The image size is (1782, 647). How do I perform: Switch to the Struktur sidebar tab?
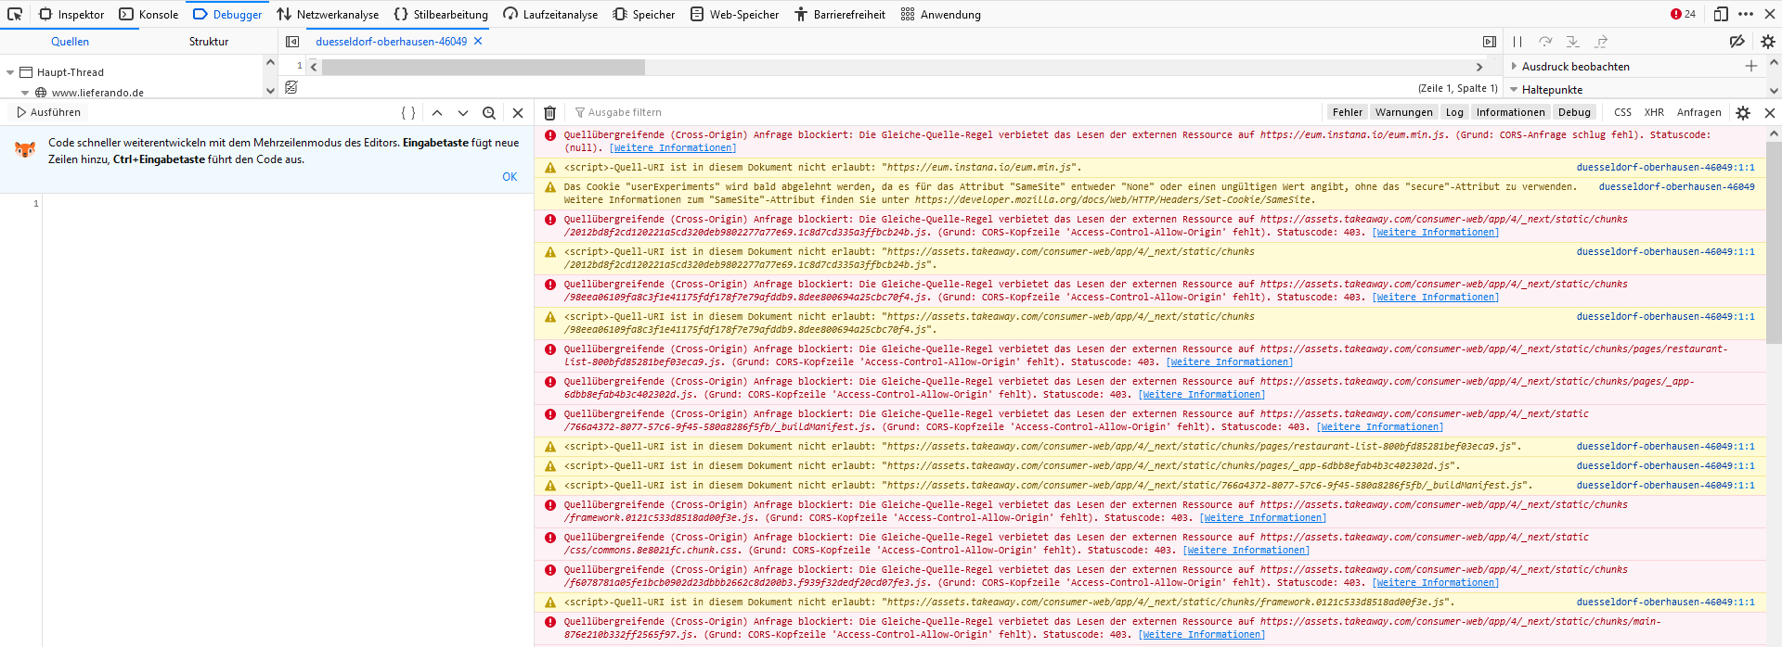pos(209,42)
